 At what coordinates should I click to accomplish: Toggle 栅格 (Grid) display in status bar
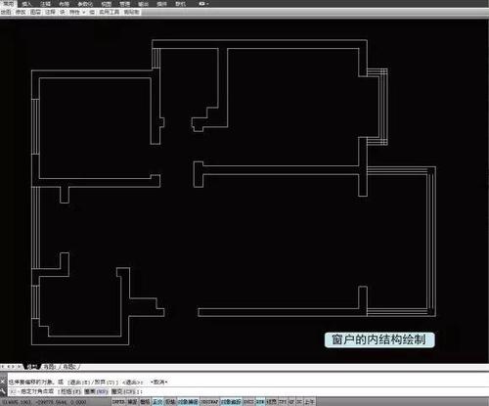(145, 401)
